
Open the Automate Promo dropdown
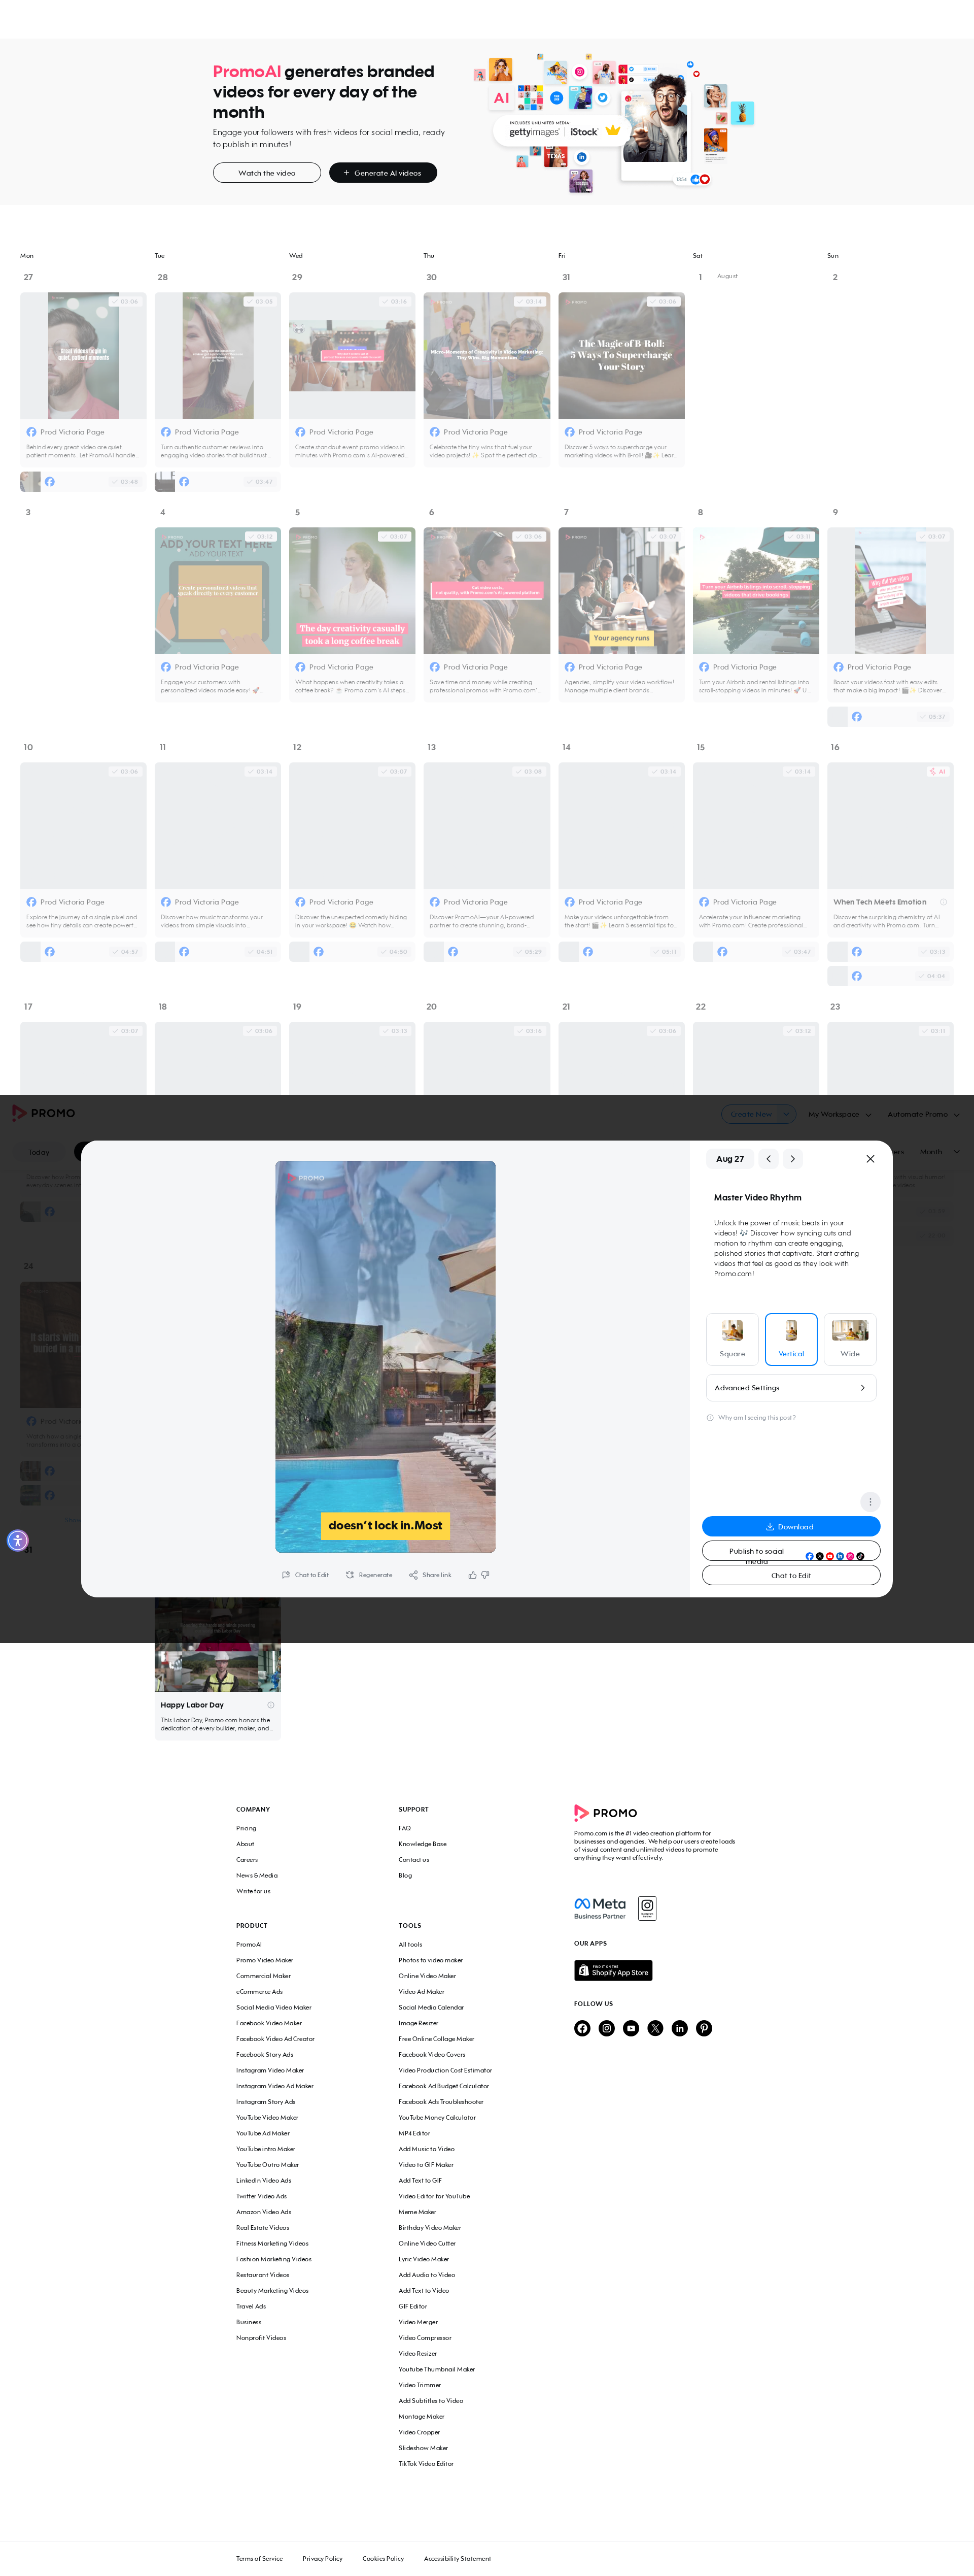point(923,1114)
